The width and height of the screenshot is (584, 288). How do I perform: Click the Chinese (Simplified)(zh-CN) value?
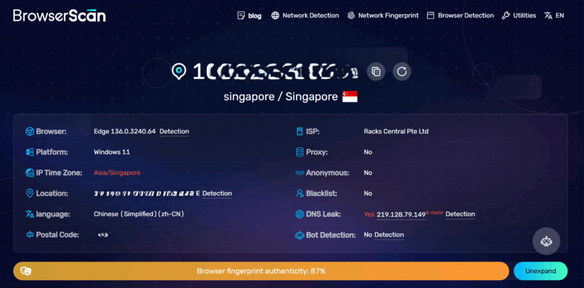click(139, 214)
